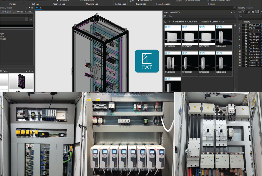Click tag icon on RIT.8206000 tile
The image size is (262, 176).
[x=169, y=53]
